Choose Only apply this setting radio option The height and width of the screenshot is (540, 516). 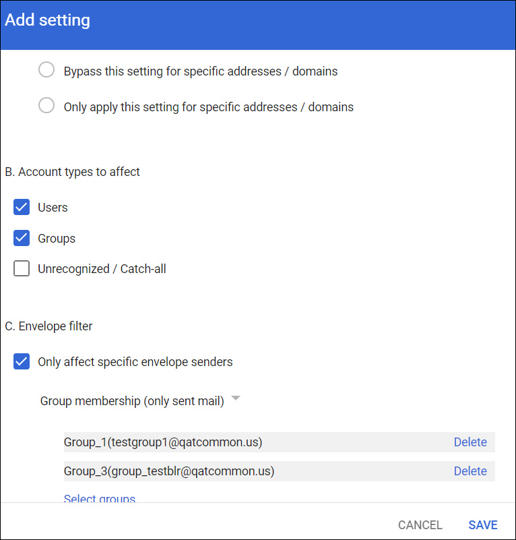46,106
